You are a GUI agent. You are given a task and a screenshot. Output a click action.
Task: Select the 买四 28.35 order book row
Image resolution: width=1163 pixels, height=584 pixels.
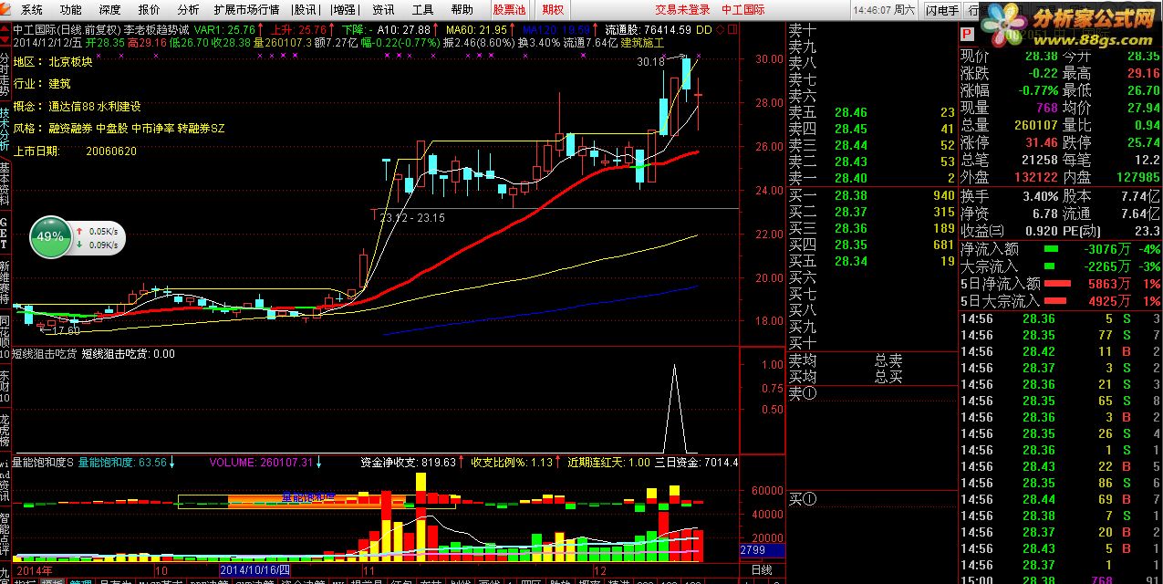coord(872,245)
